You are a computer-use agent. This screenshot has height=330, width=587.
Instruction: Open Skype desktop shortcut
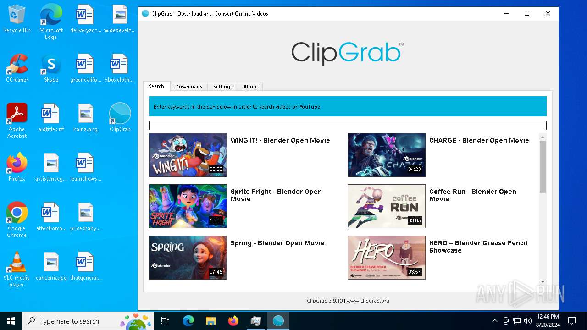pyautogui.click(x=51, y=69)
